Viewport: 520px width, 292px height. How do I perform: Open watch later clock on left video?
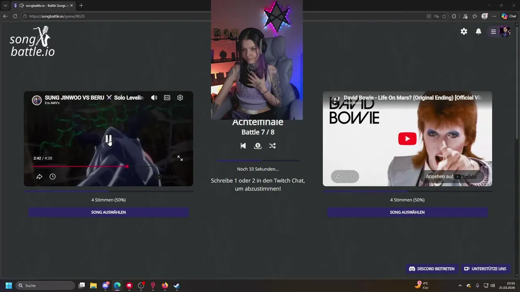[52, 176]
